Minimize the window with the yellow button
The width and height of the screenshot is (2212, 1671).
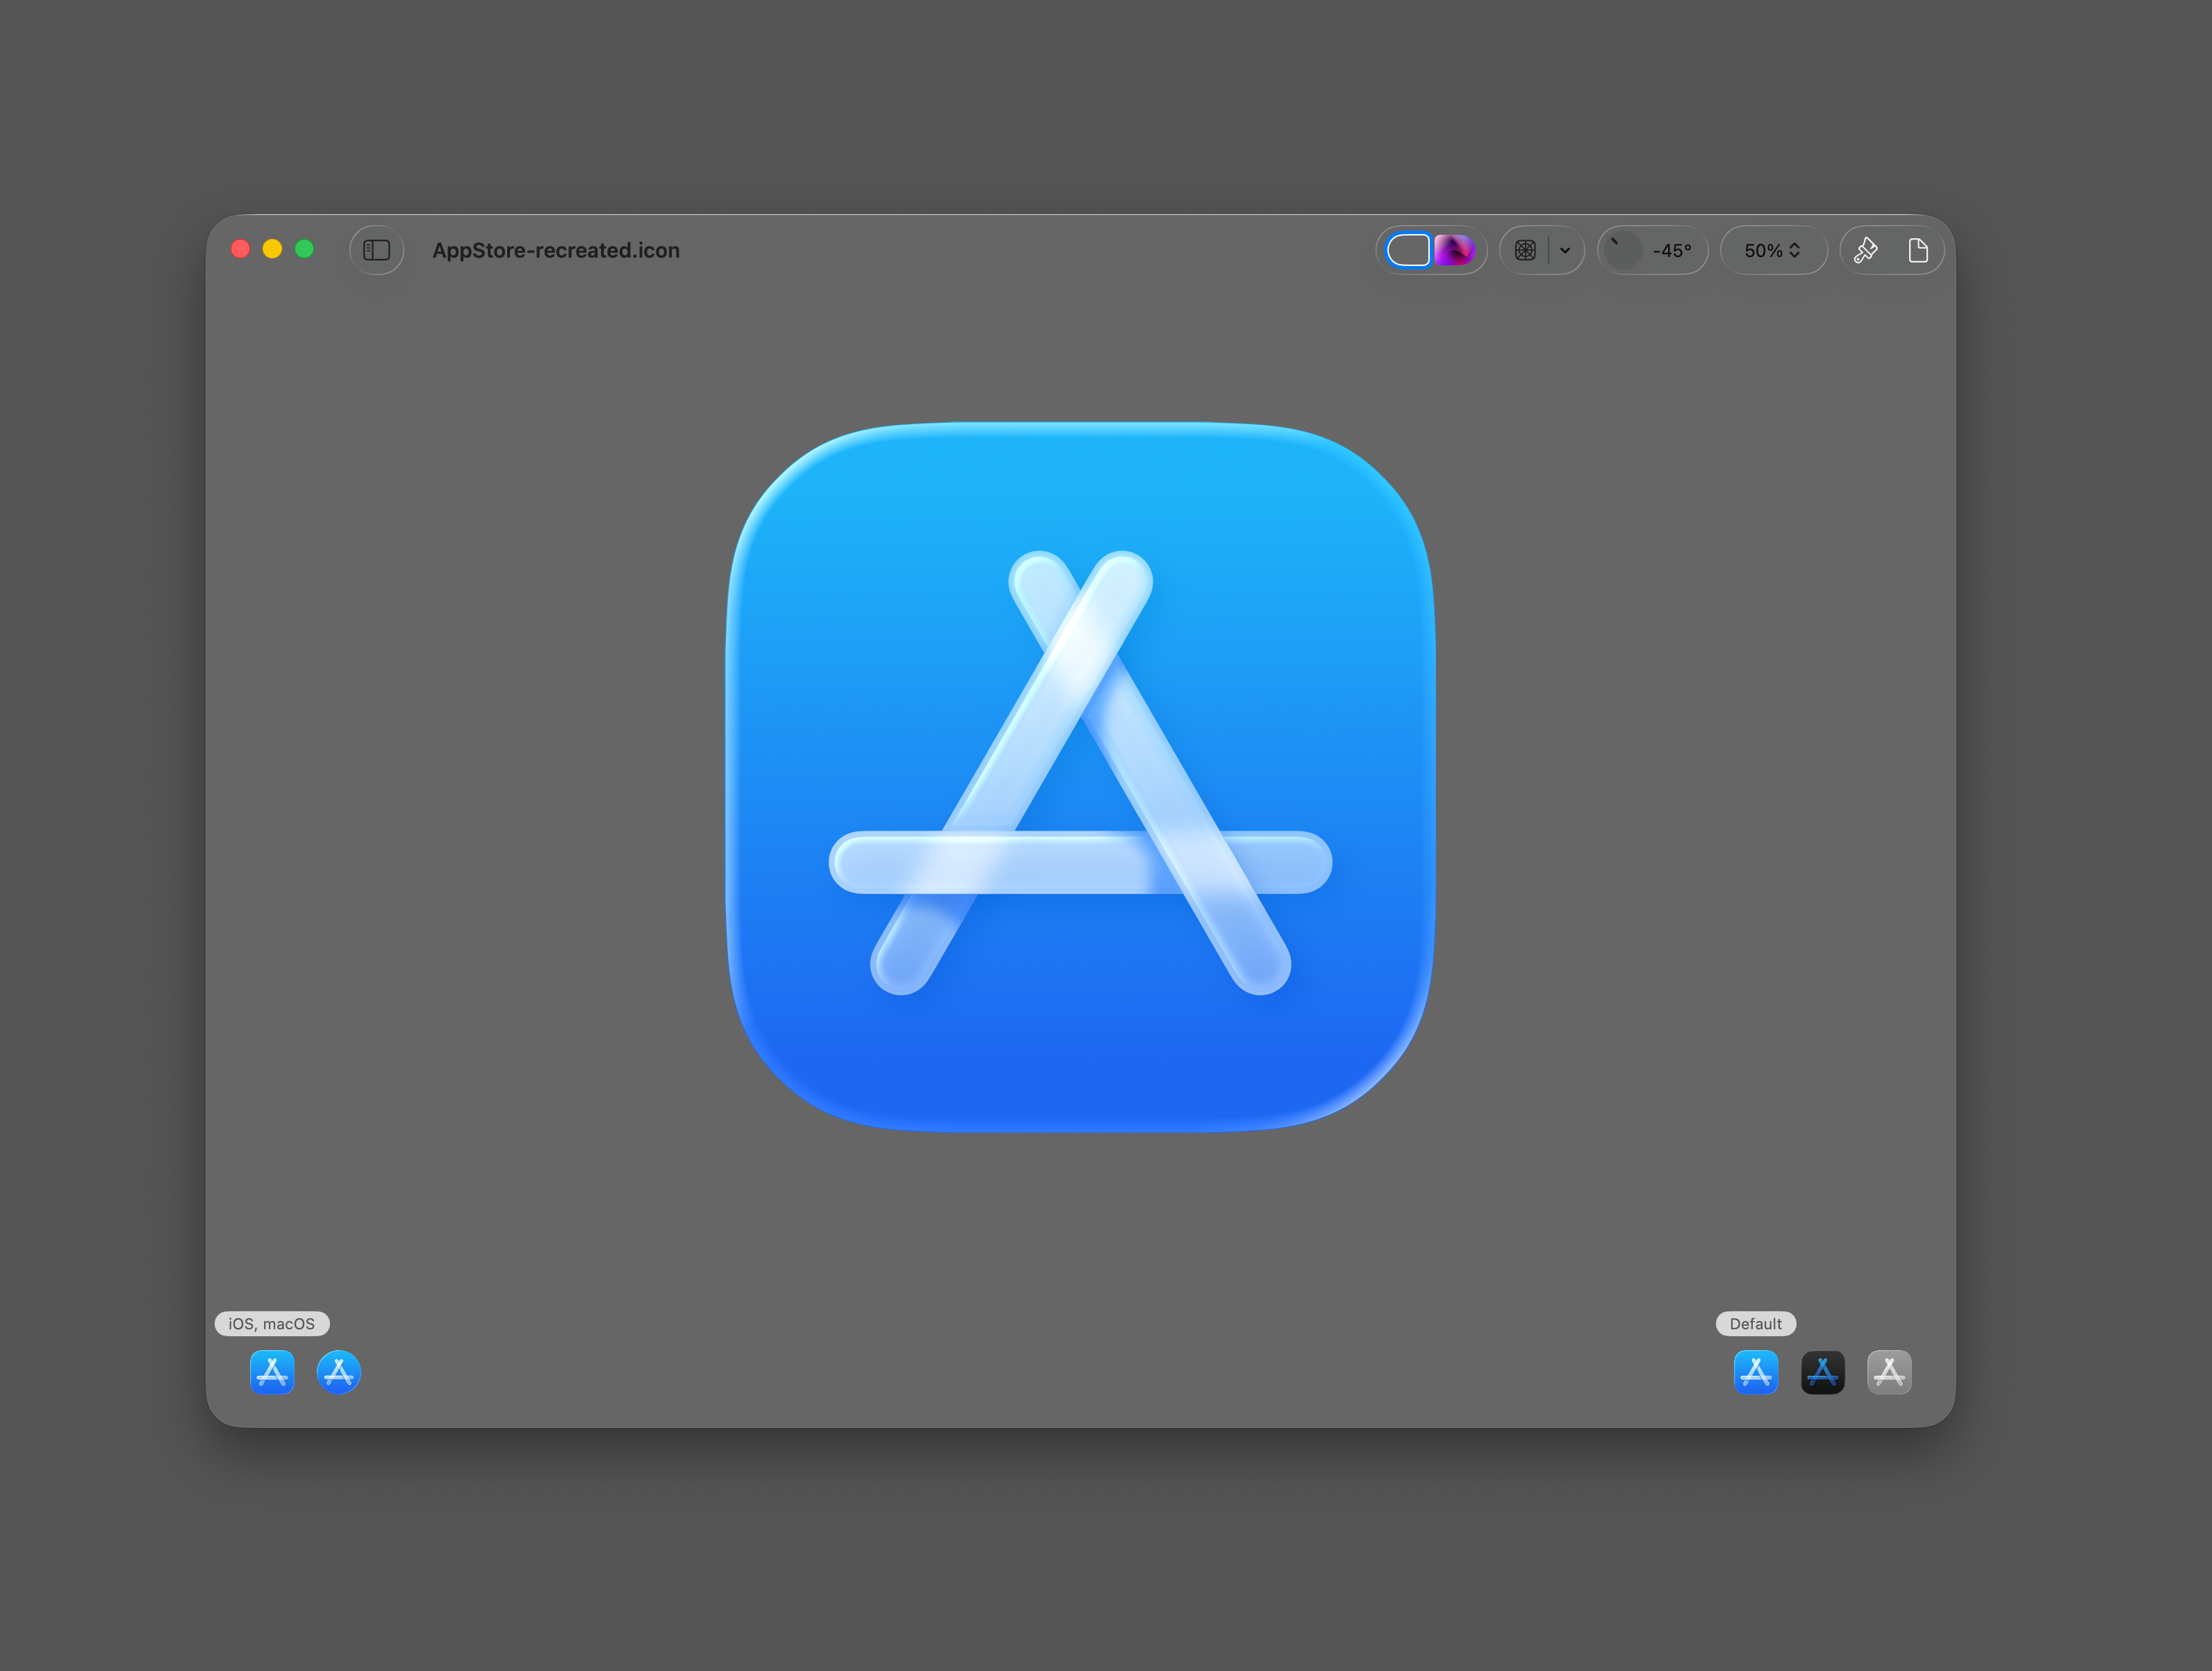coord(272,249)
